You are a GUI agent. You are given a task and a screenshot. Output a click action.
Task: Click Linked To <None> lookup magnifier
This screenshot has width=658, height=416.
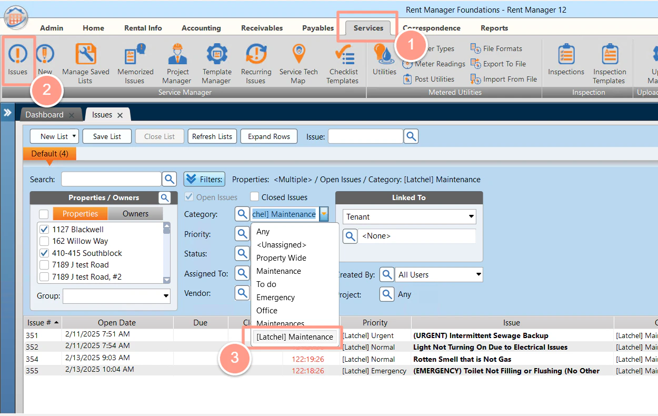(350, 236)
